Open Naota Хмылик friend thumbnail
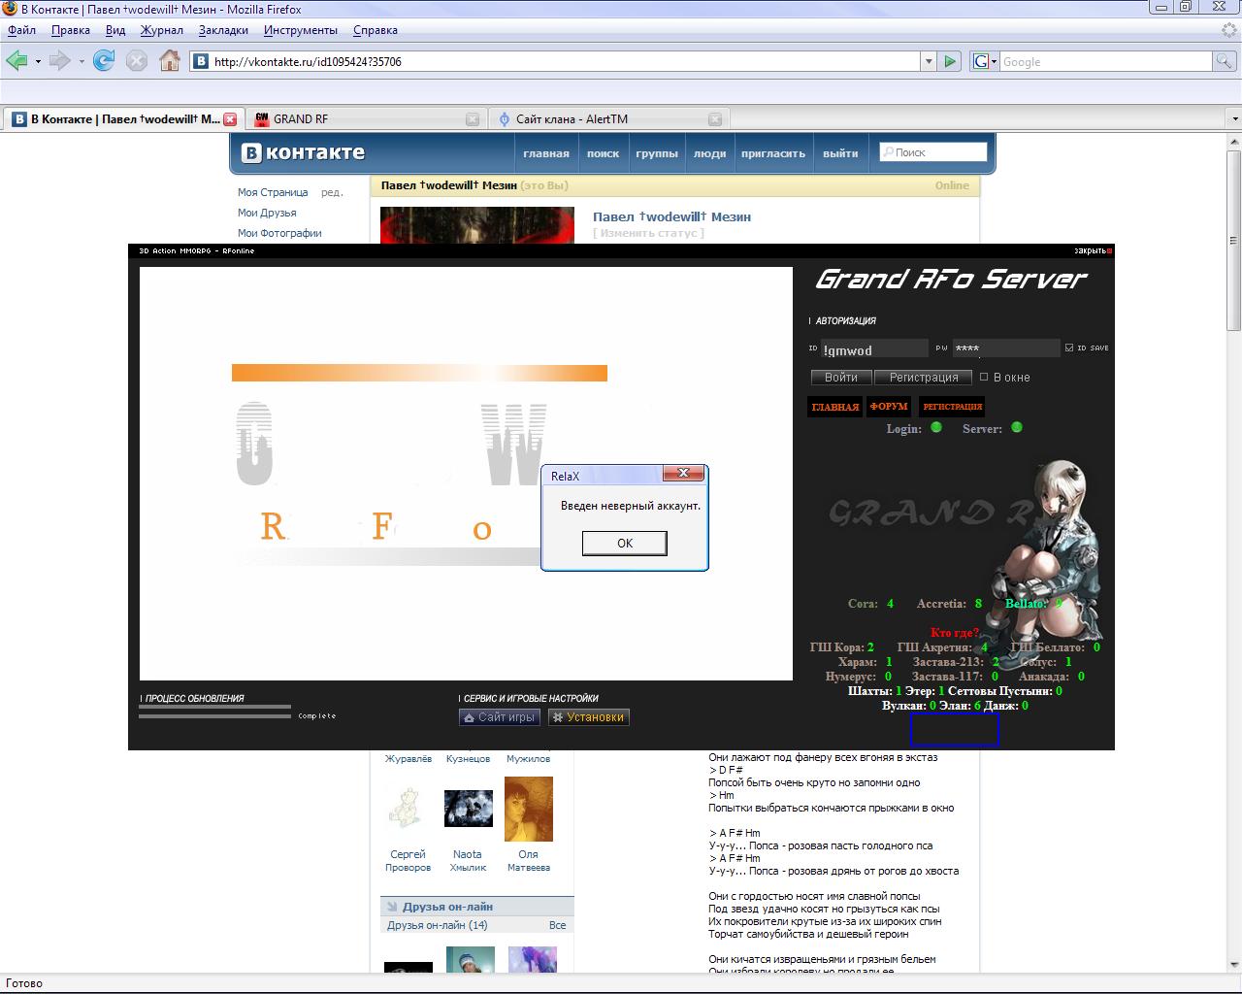This screenshot has width=1242, height=994. pyautogui.click(x=469, y=809)
